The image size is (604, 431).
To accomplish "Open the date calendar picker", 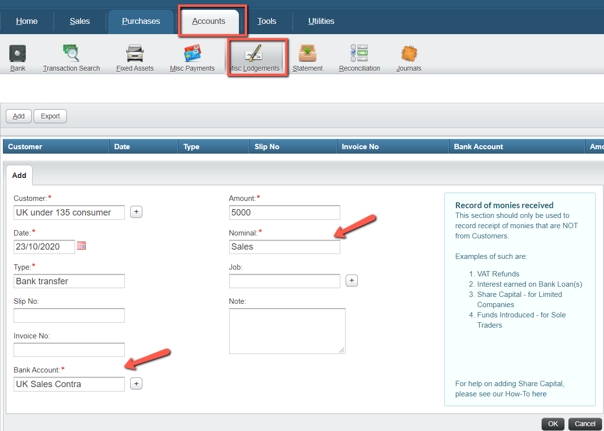I will [81, 246].
